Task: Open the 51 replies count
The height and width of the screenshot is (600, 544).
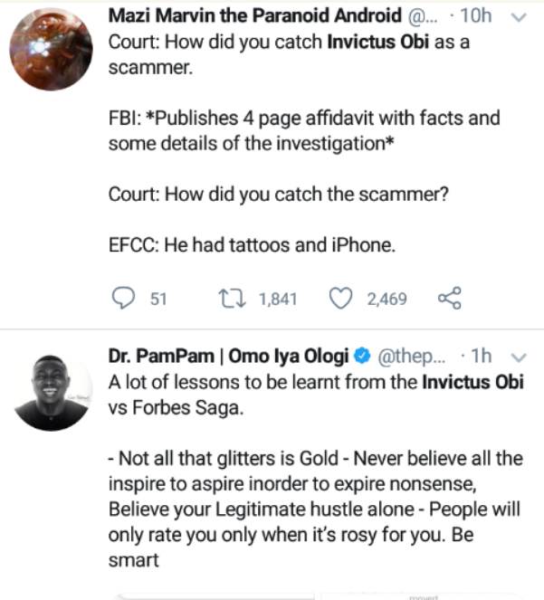Action: tap(158, 299)
